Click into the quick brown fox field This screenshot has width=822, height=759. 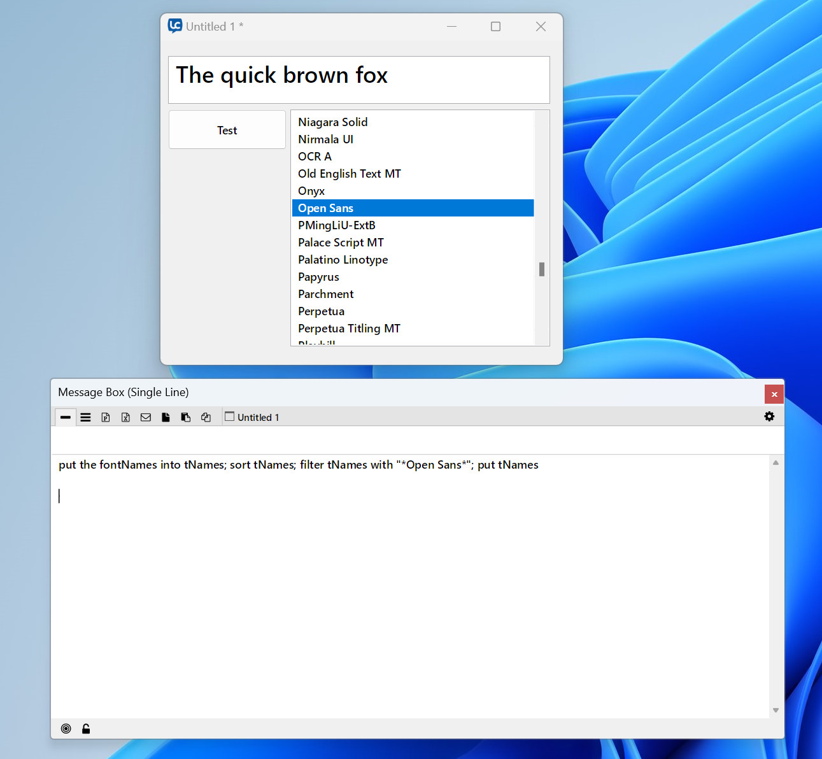point(359,80)
